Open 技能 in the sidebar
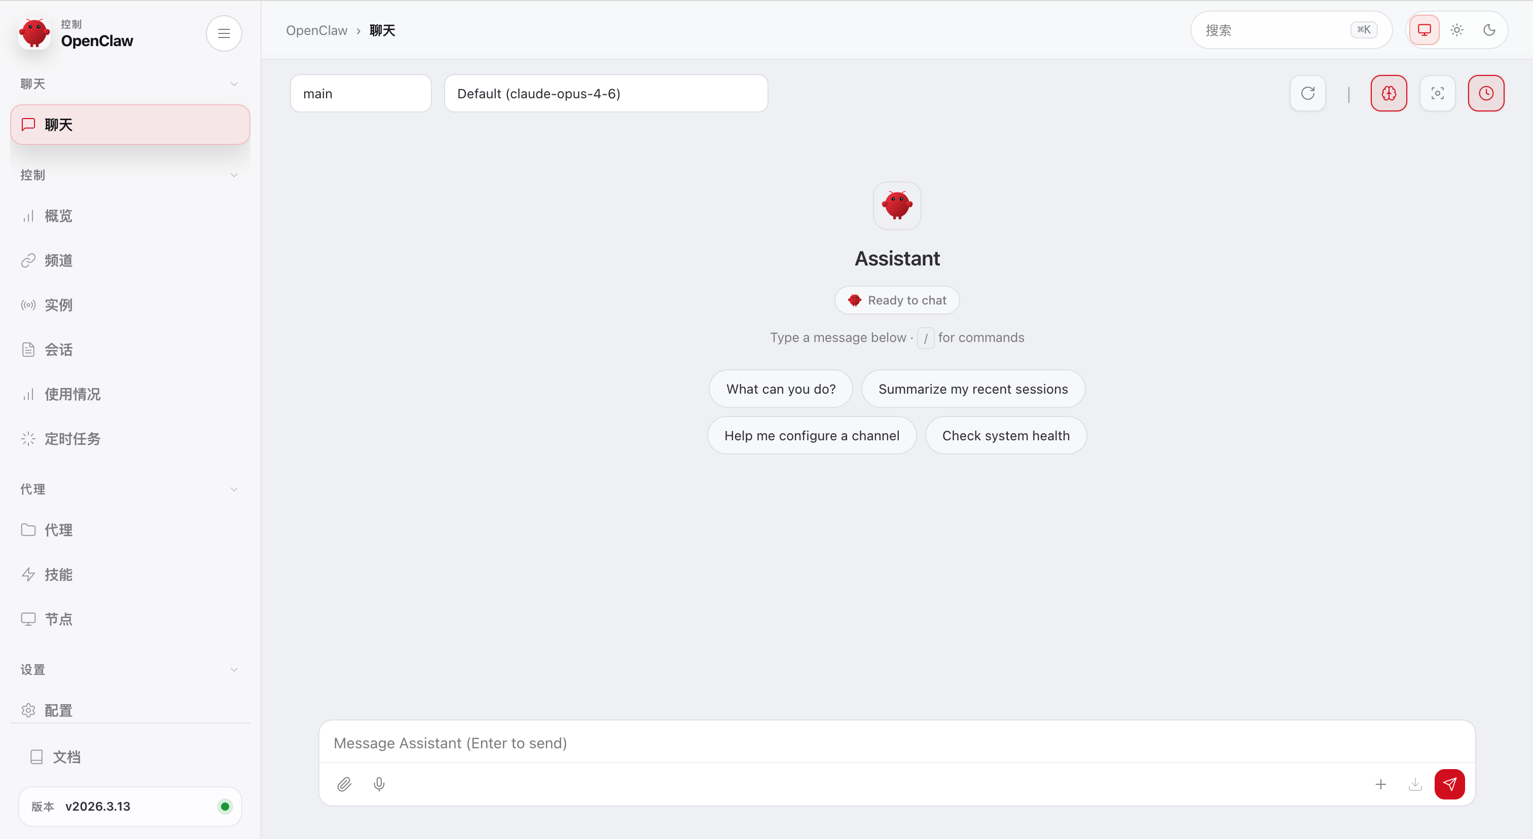Viewport: 1533px width, 839px height. 58,575
